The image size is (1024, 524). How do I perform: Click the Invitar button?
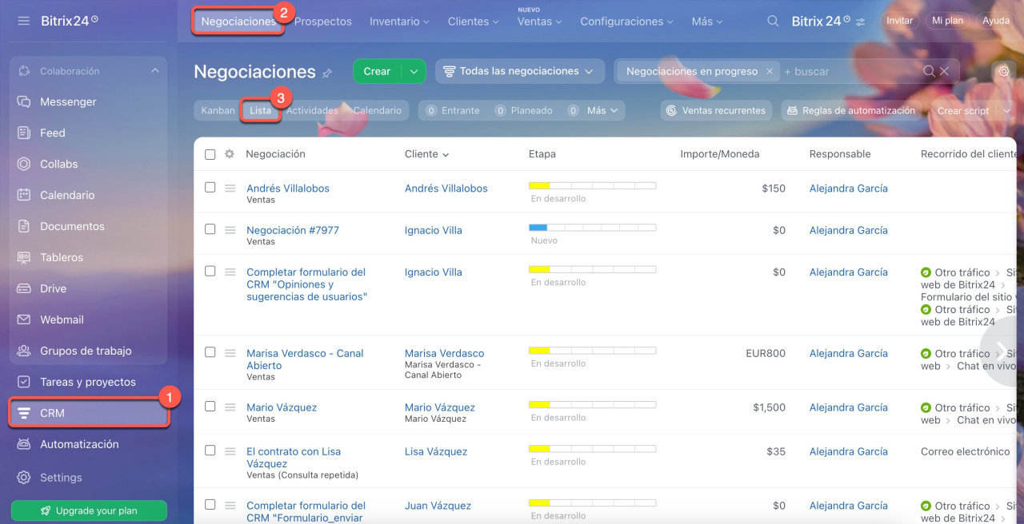click(x=899, y=21)
